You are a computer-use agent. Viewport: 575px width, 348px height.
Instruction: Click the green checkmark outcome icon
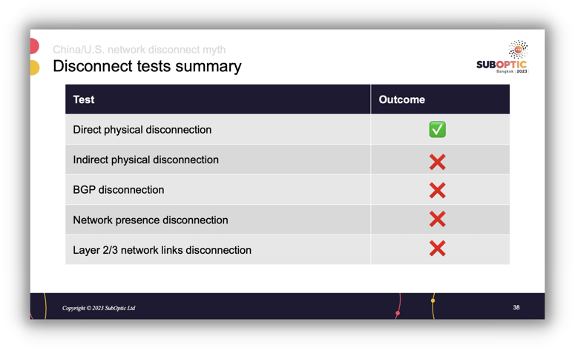(437, 130)
